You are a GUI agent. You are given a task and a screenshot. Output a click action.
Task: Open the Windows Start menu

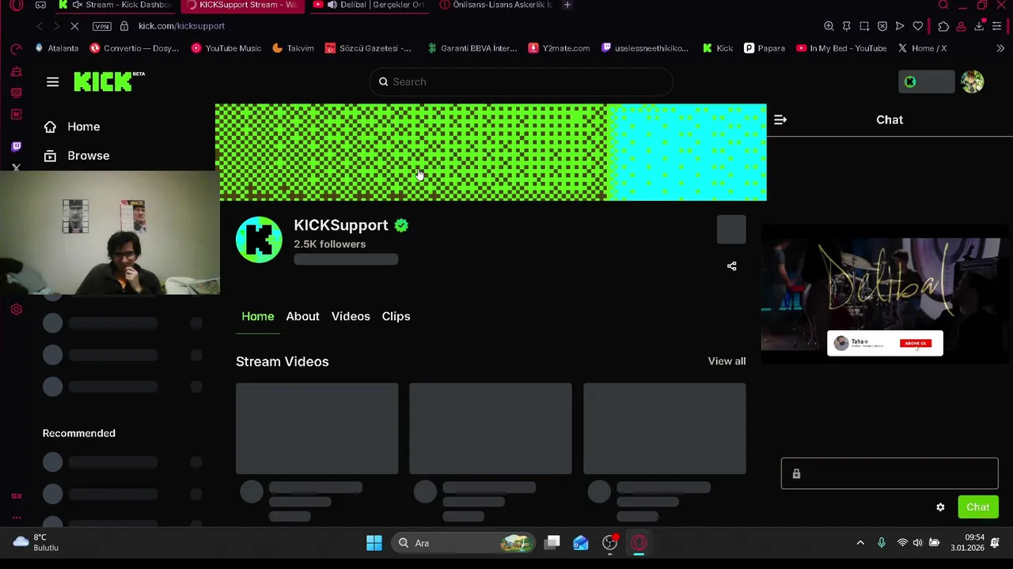point(374,543)
